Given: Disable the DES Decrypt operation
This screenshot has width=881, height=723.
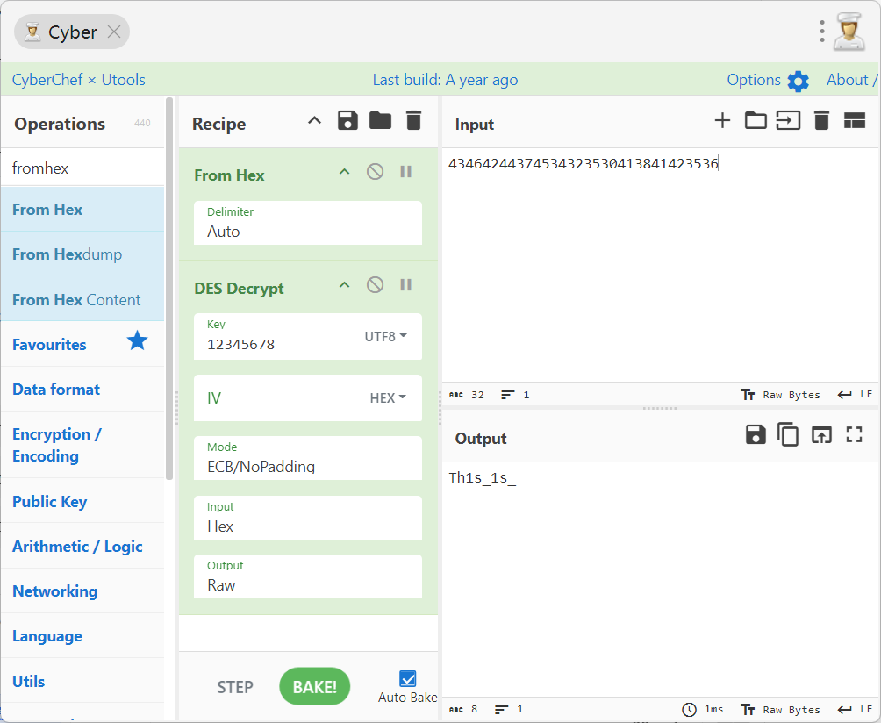Looking at the screenshot, I should pos(376,285).
